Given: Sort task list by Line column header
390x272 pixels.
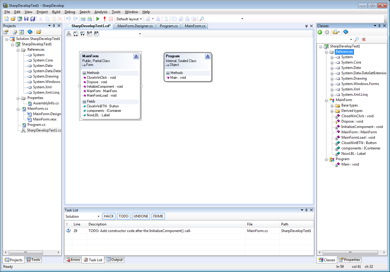Looking at the screenshot, I should coord(79,224).
